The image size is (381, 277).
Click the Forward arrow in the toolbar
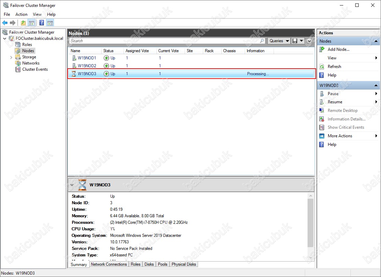coord(13,23)
